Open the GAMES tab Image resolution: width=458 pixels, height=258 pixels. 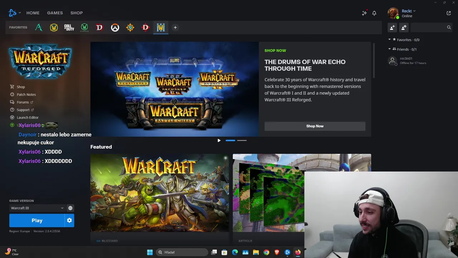click(x=55, y=13)
